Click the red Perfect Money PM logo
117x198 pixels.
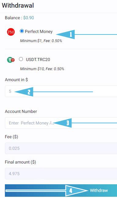(x=11, y=32)
